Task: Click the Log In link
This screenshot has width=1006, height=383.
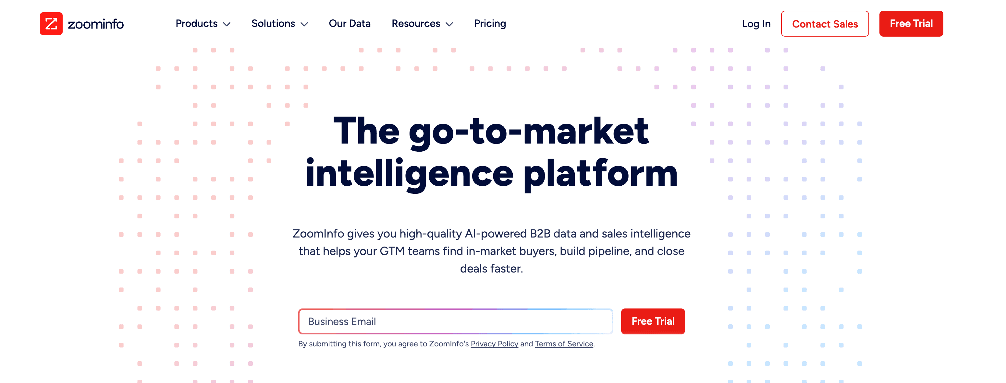Action: point(756,24)
